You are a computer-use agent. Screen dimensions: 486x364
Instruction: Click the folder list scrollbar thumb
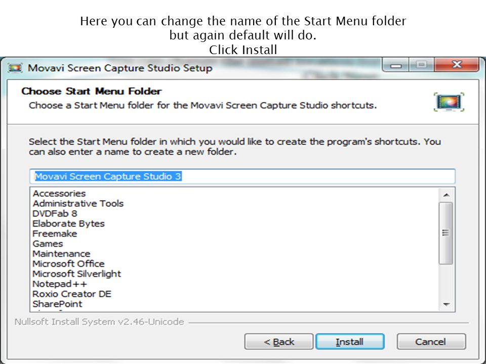445,233
